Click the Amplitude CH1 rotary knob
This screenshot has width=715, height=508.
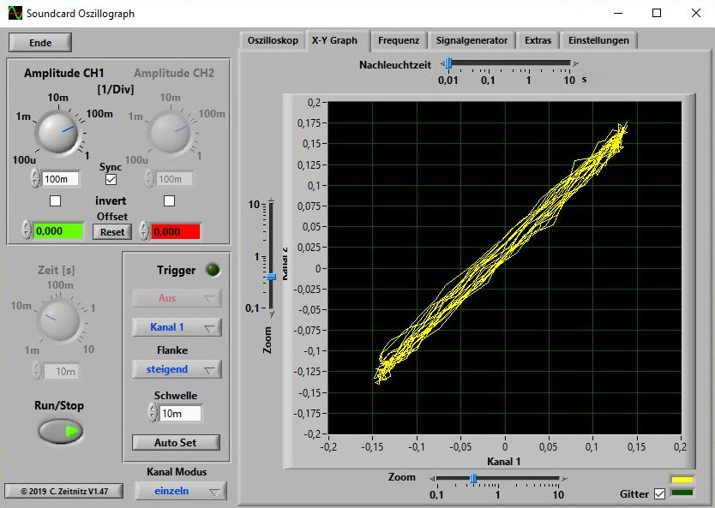[x=58, y=133]
